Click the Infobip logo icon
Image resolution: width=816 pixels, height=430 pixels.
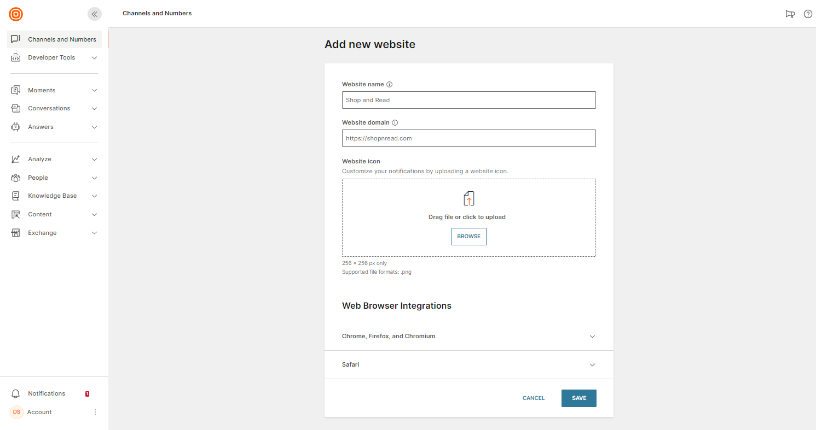[x=16, y=14]
